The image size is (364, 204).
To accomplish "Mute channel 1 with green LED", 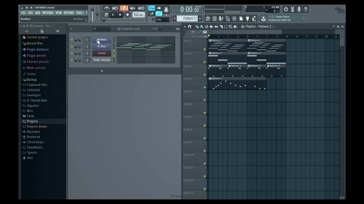I will tap(72, 40).
